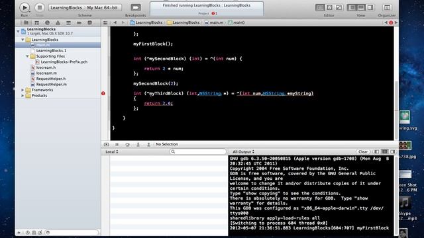
Task: Click the red issue indicator in jump bar
Action: [x=391, y=22]
